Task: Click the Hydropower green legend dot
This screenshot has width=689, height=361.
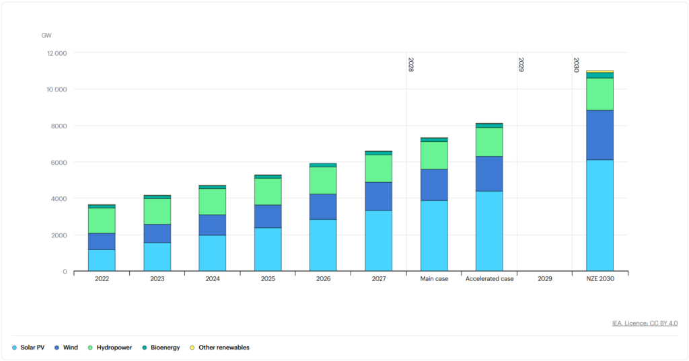Action: point(91,348)
